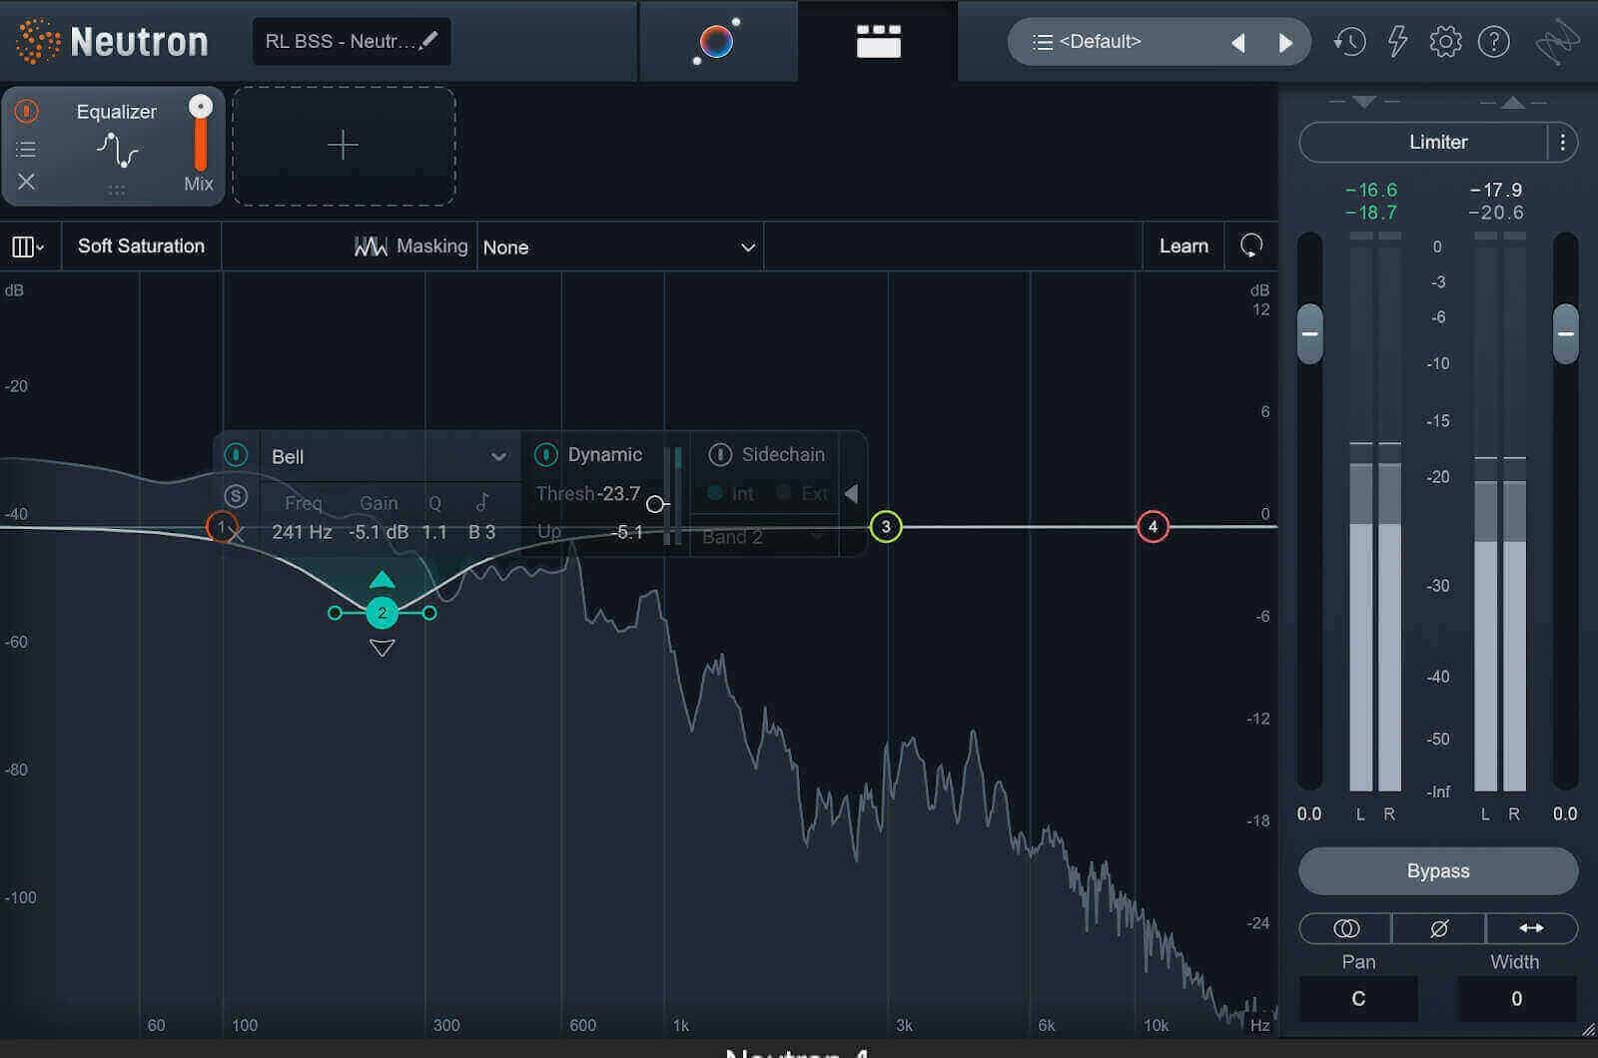This screenshot has width=1598, height=1058.
Task: Open the Band 2 sidechain band dropdown
Action: [x=763, y=537]
